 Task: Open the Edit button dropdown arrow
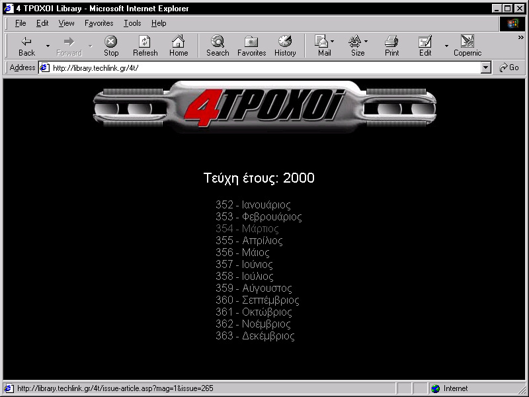[x=446, y=46]
